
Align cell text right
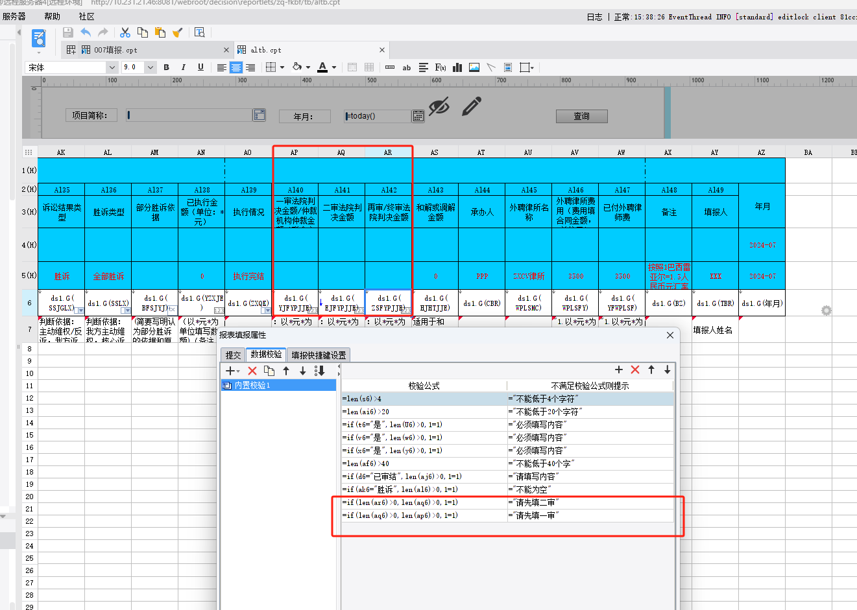pos(250,67)
